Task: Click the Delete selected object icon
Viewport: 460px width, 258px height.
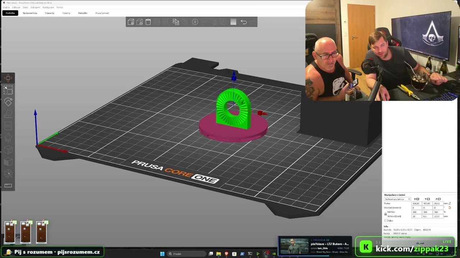Action: click(x=139, y=22)
